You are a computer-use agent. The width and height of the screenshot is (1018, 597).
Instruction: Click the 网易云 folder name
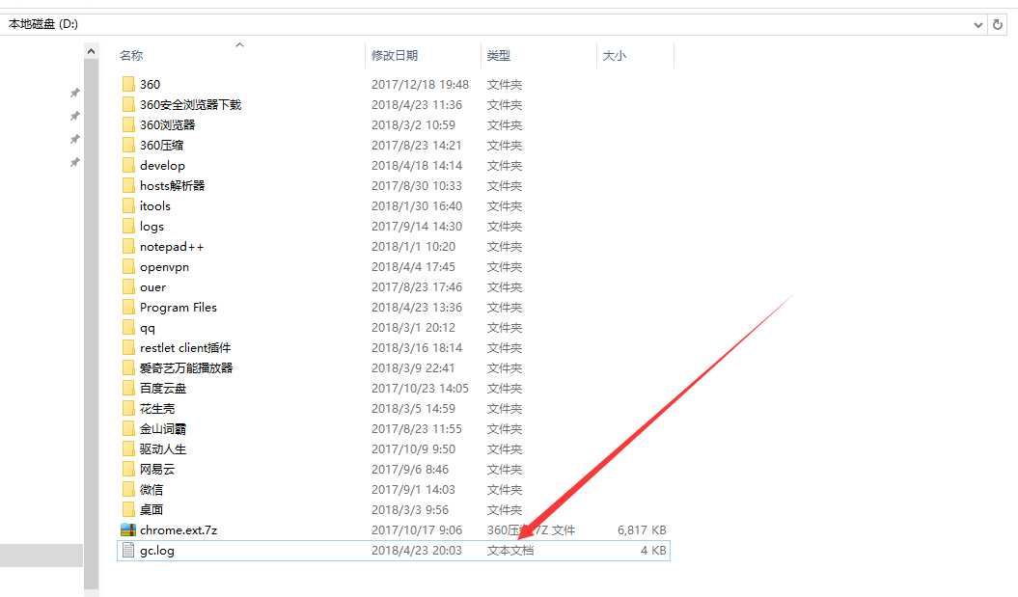point(157,469)
